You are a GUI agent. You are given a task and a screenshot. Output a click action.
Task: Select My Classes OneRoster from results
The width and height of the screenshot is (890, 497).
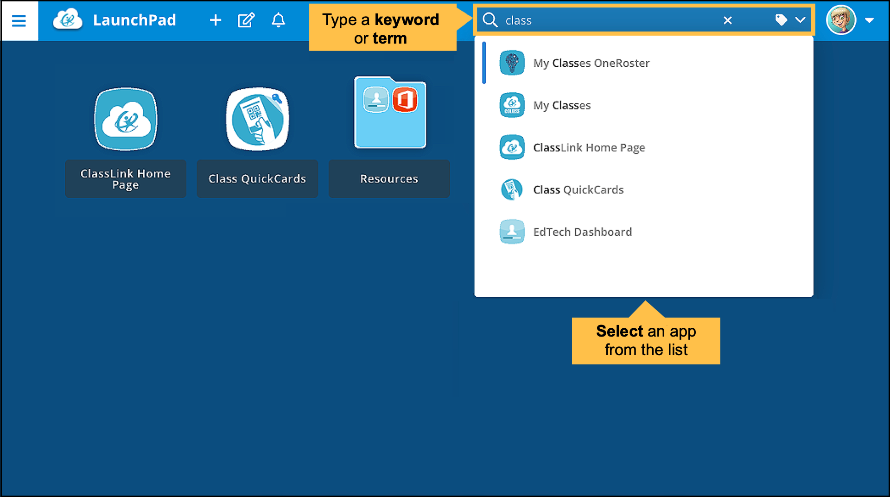tap(591, 63)
